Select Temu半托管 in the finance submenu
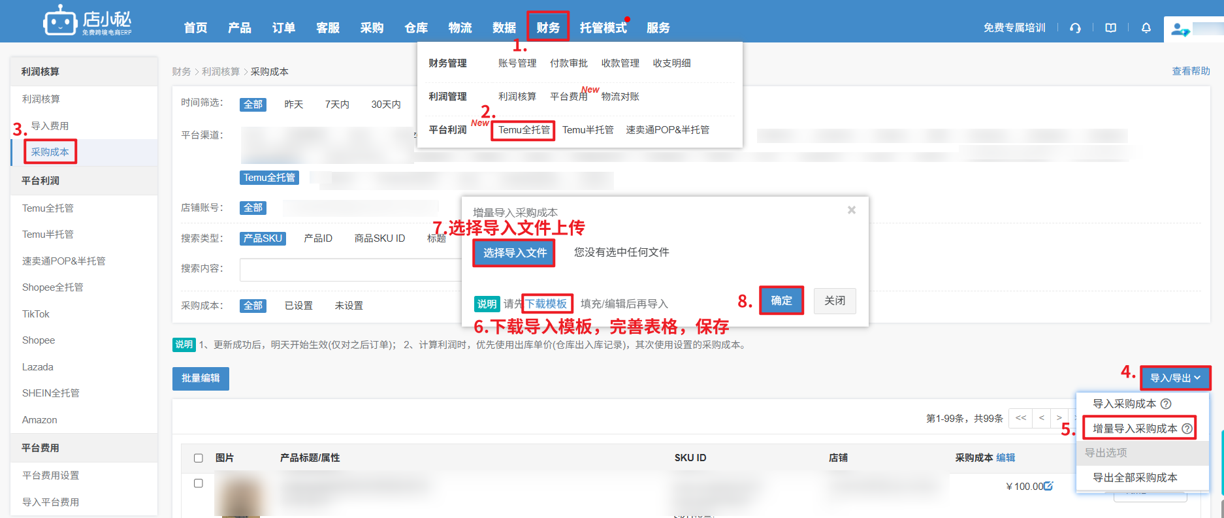Screen dimensions: 1224x518 pyautogui.click(x=588, y=130)
